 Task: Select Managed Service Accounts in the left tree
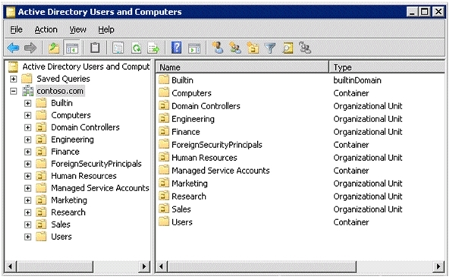pyautogui.click(x=100, y=188)
